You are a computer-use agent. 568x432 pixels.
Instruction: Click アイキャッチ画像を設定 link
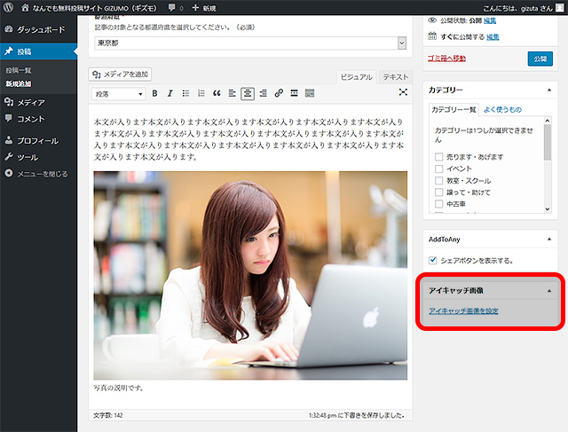(463, 311)
